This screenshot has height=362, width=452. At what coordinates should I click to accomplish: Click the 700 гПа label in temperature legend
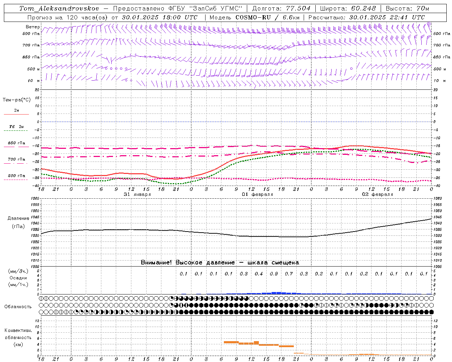coord(17,159)
